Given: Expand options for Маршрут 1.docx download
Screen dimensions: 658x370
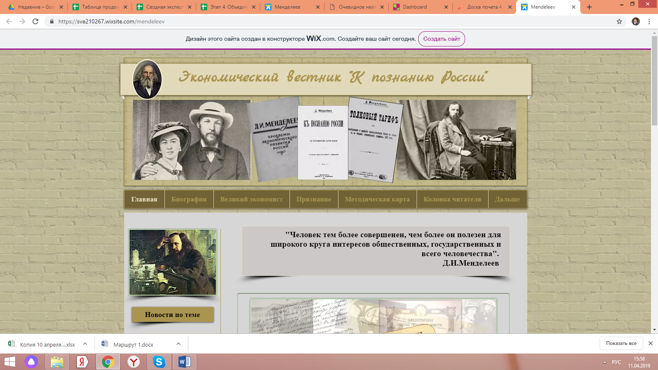Looking at the screenshot, I should [x=178, y=344].
